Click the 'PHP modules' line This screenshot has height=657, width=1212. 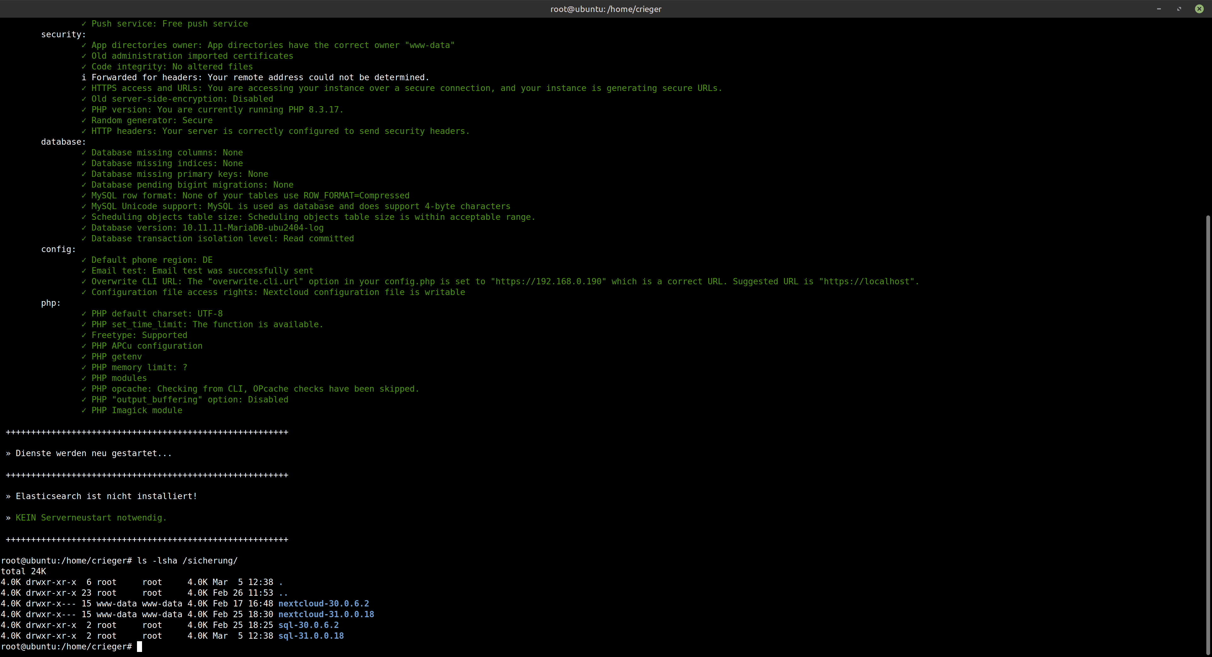pos(114,379)
